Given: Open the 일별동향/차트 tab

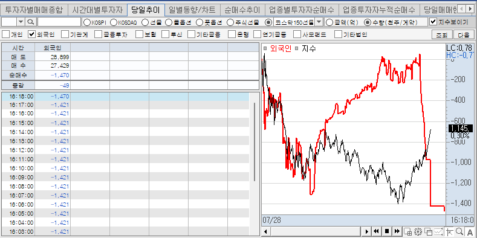Looking at the screenshot, I should (x=192, y=10).
